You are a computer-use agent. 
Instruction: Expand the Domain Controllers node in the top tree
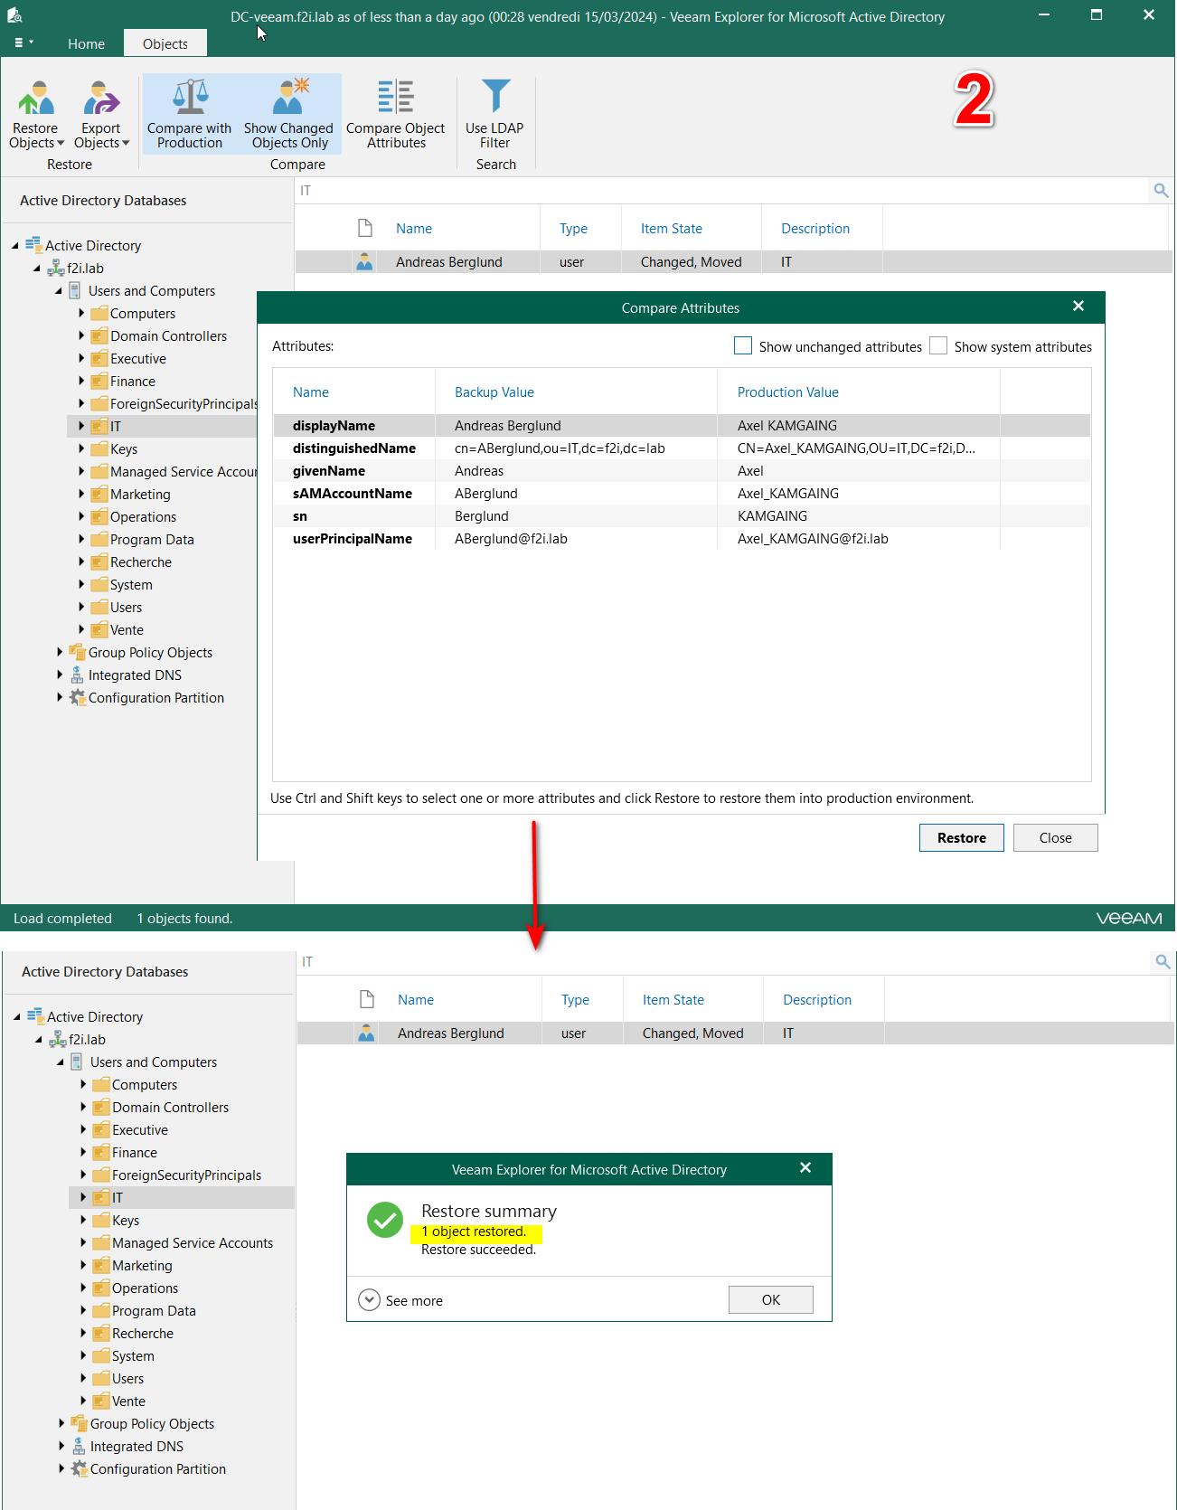tap(81, 335)
